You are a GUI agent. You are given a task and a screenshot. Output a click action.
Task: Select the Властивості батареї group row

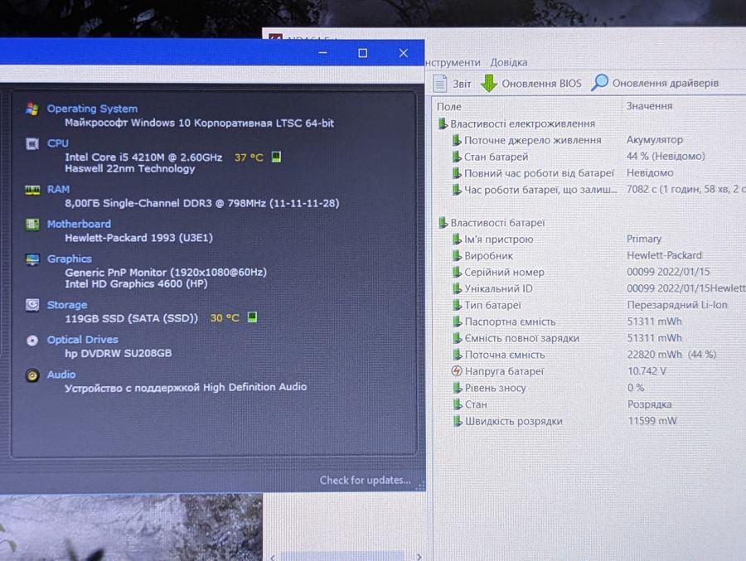click(492, 223)
